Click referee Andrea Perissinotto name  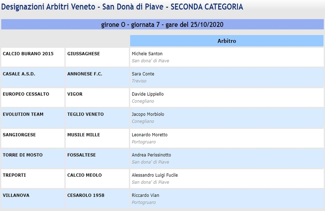click(151, 155)
